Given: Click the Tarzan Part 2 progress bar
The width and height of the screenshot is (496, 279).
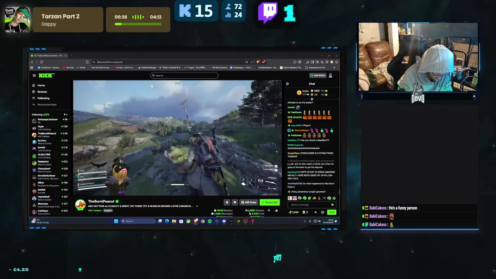Looking at the screenshot, I should tap(138, 24).
